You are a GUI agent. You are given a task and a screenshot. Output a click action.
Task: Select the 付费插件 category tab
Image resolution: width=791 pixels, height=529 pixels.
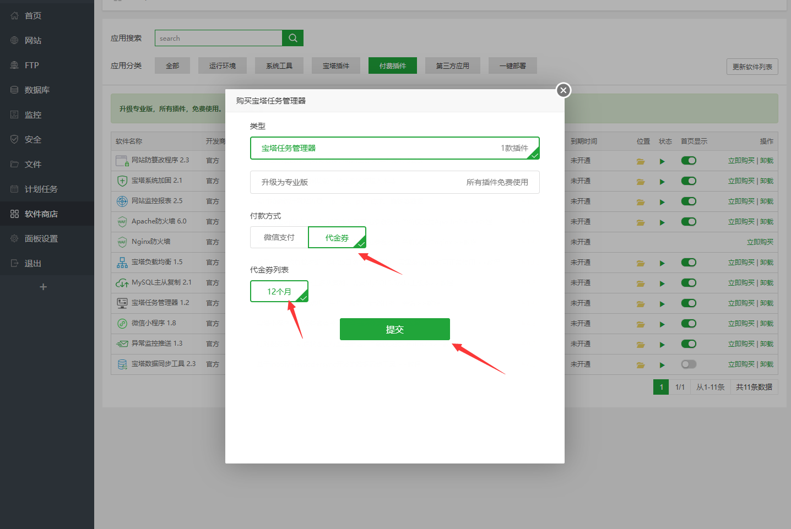(x=393, y=66)
